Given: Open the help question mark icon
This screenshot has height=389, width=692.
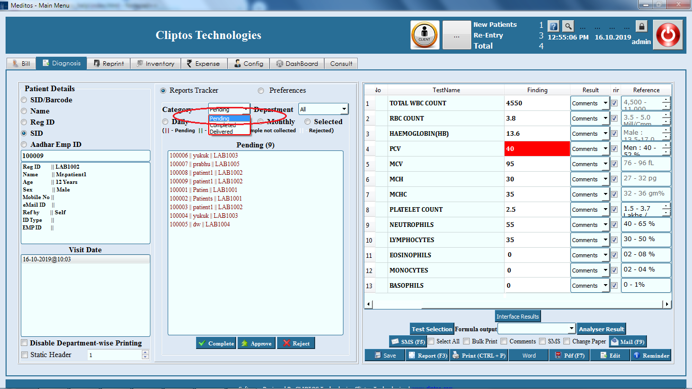Looking at the screenshot, I should coord(554,26).
